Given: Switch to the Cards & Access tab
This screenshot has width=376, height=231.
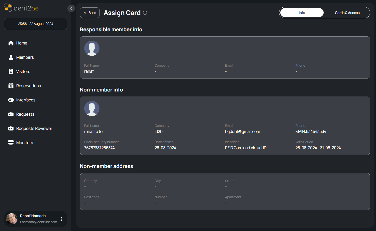Looking at the screenshot, I should click(x=347, y=13).
